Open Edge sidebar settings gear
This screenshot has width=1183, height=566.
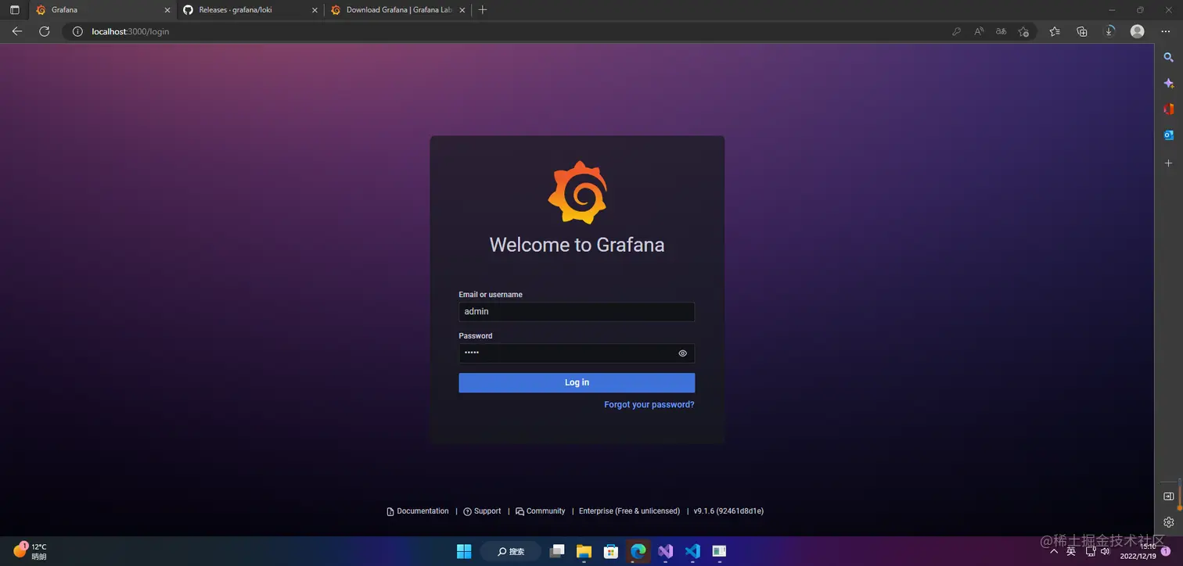(x=1169, y=522)
